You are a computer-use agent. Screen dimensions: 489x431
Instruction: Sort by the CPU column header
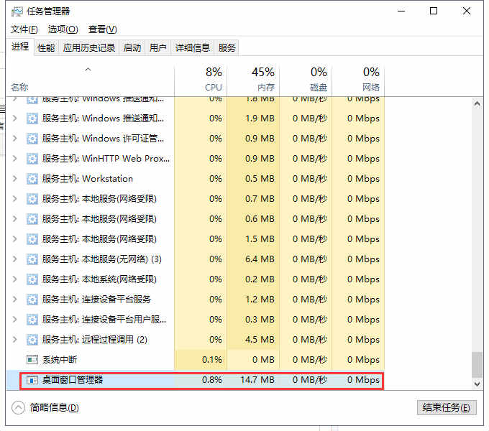point(201,80)
